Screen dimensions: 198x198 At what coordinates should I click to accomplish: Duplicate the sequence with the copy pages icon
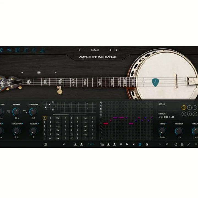(182, 144)
